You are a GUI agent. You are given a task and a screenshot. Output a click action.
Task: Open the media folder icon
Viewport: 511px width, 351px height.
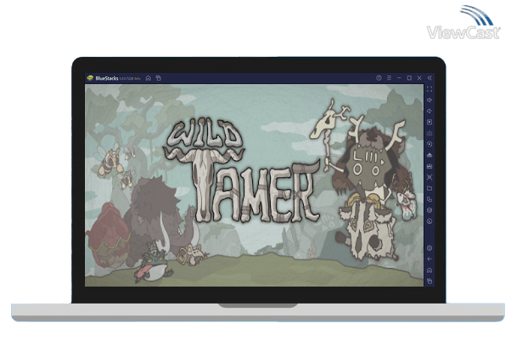pyautogui.click(x=430, y=188)
